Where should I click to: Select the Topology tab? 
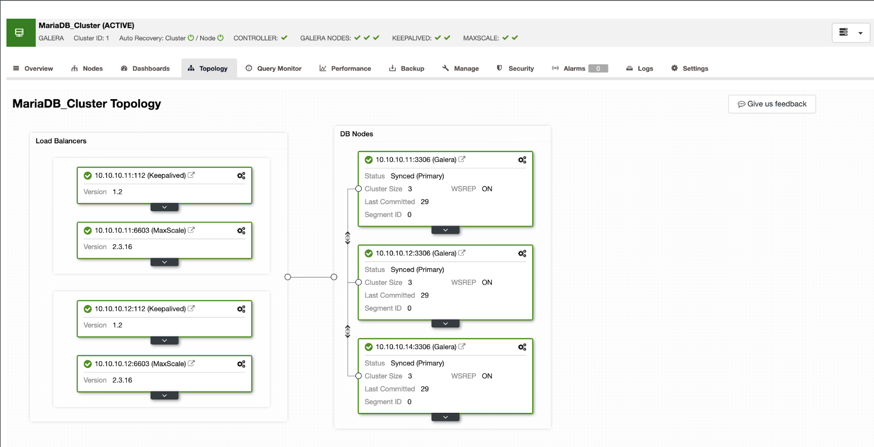click(x=209, y=69)
